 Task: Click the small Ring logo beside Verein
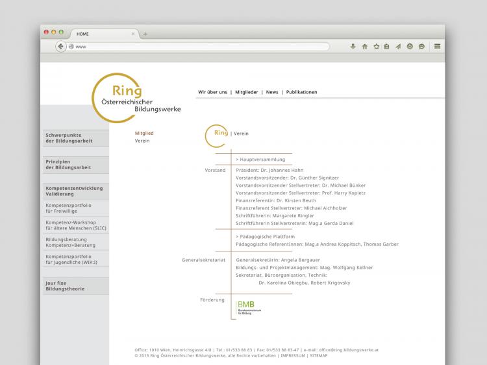point(216,136)
